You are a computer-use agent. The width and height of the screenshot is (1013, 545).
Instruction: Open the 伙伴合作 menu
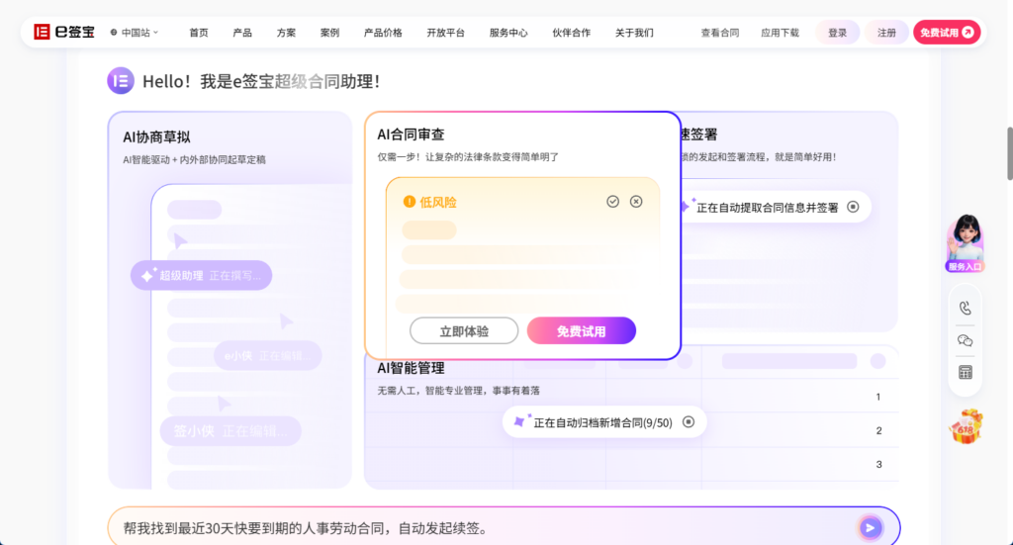[x=571, y=33]
